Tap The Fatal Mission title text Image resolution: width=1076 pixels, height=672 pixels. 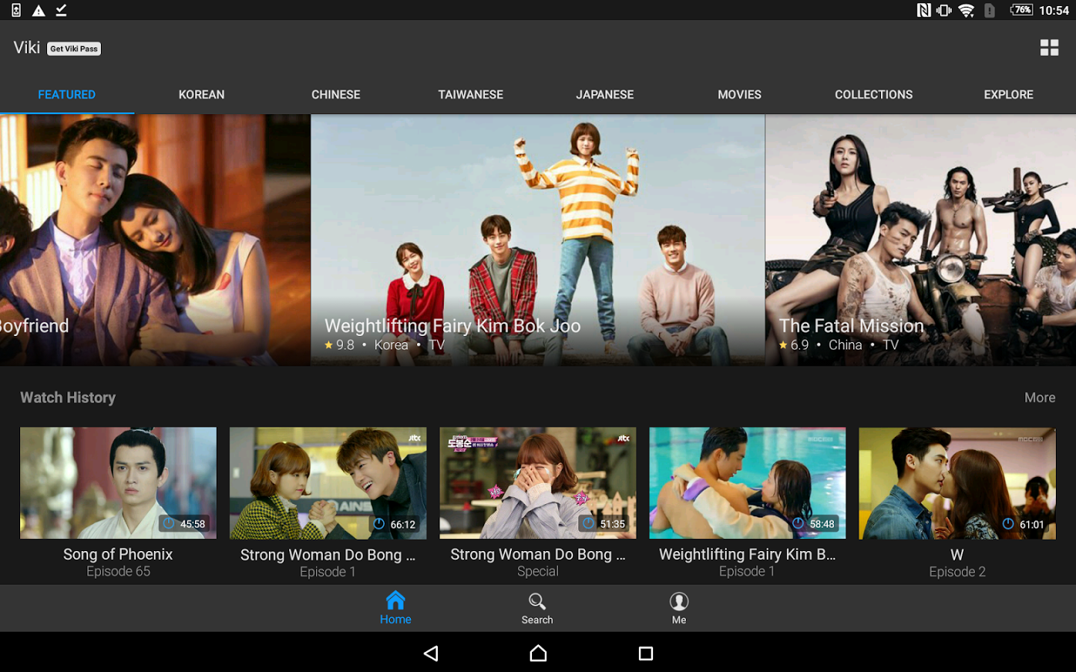851,326
